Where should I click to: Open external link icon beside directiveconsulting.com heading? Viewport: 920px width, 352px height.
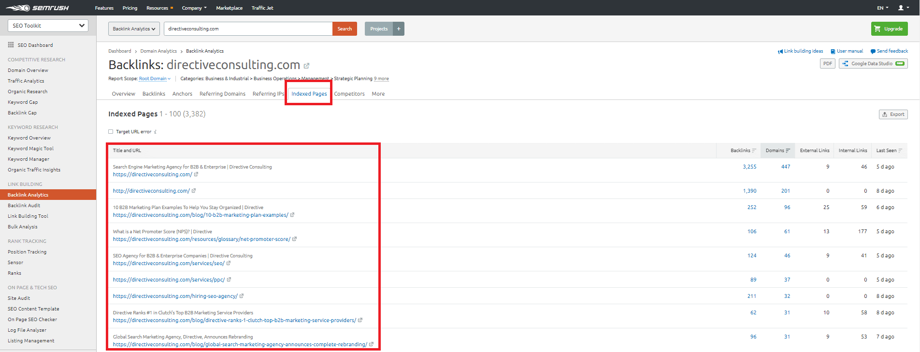click(306, 66)
